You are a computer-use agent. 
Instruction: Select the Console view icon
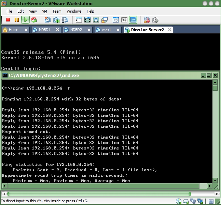133,20
